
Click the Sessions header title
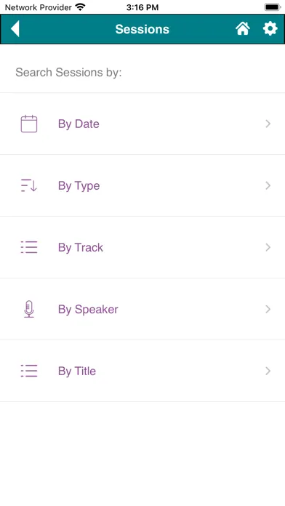tap(142, 29)
